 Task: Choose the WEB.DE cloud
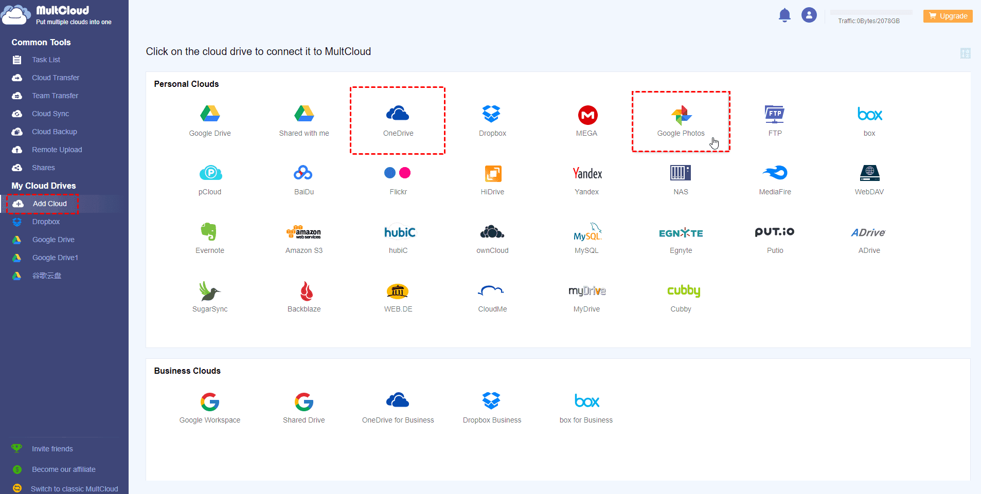pos(398,297)
